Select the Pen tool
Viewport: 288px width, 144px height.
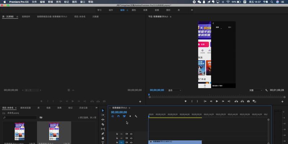[103, 134]
